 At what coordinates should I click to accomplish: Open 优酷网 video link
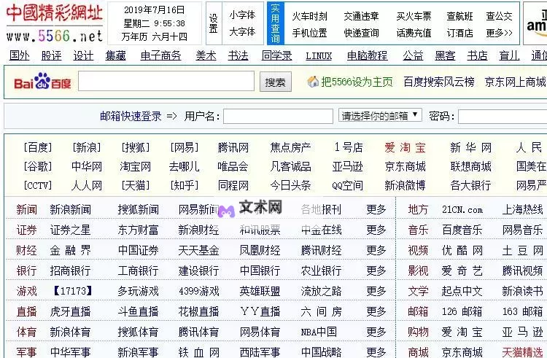click(x=462, y=250)
